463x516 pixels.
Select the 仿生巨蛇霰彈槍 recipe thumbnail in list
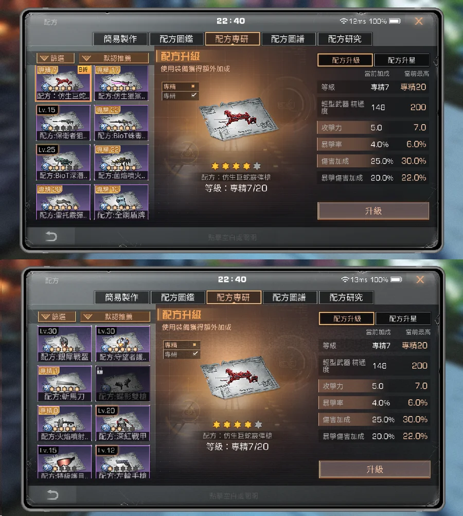pyautogui.click(x=63, y=83)
